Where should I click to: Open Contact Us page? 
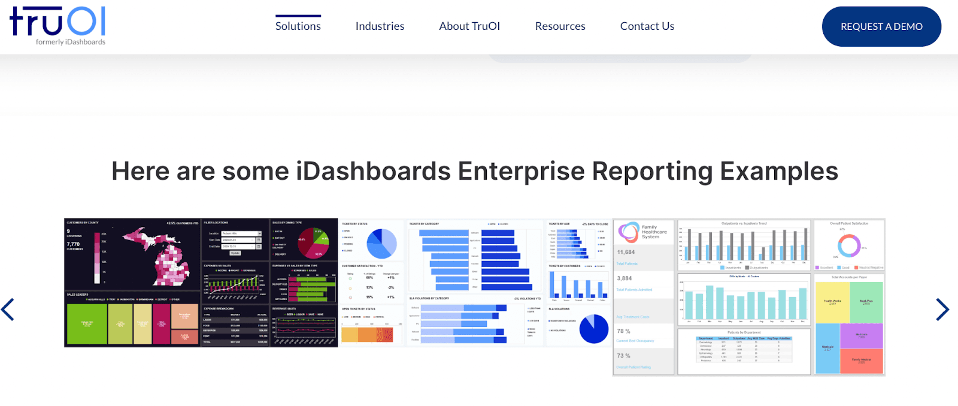pos(647,26)
